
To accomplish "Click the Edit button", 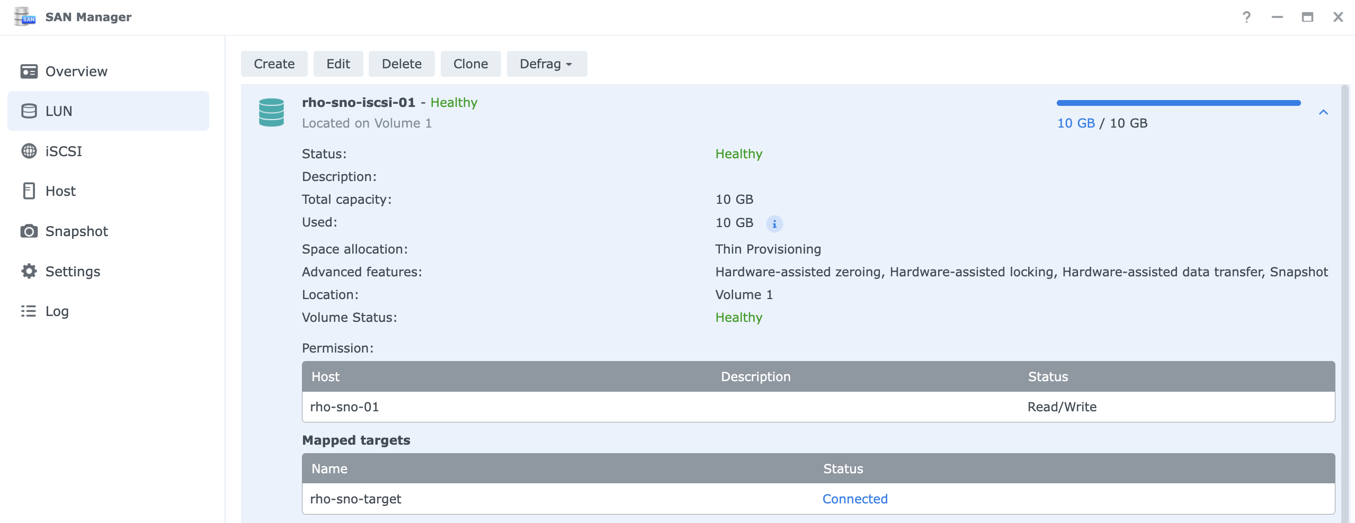I will tap(338, 64).
